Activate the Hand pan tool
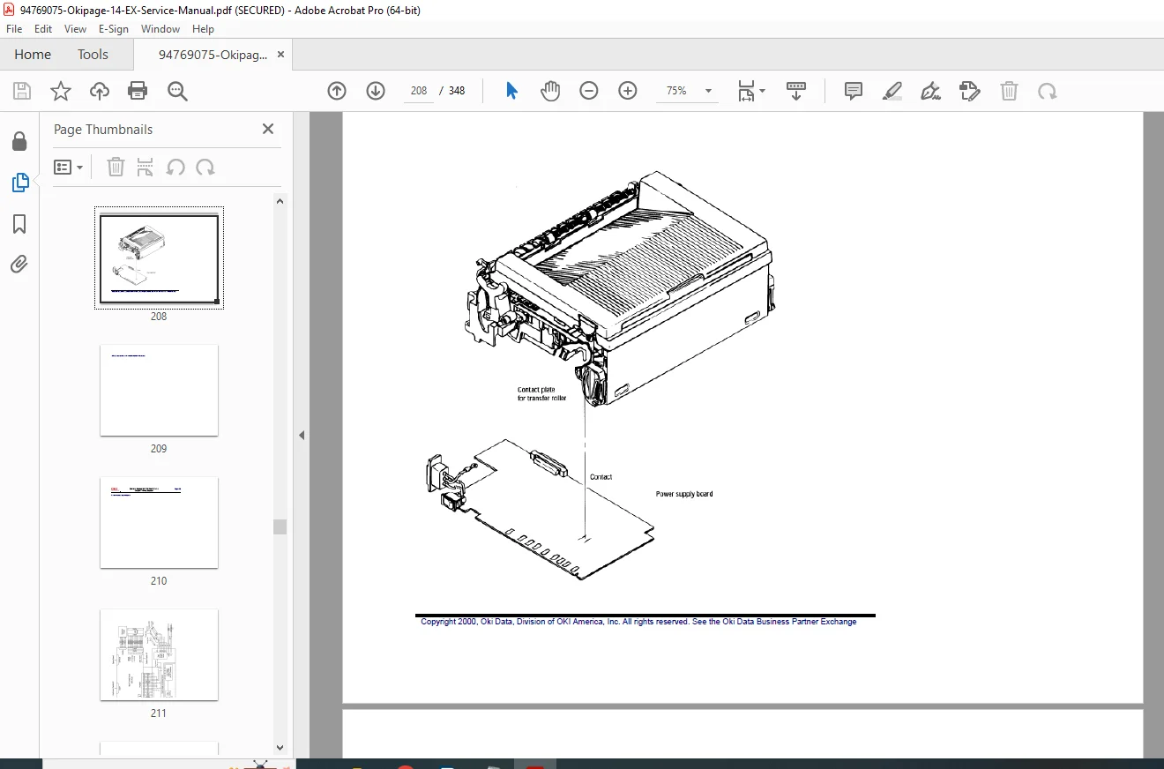Image resolution: width=1164 pixels, height=769 pixels. click(x=550, y=91)
